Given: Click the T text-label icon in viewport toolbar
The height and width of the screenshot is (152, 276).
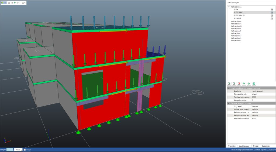Looking at the screenshot, I should point(5,3).
